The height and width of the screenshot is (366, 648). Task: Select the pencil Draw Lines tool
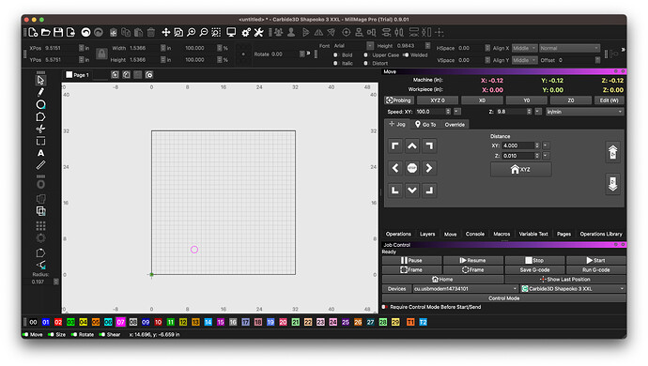click(x=40, y=92)
